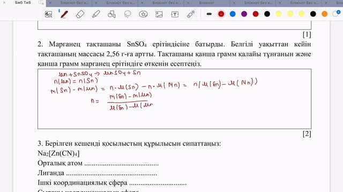Pick the yellow swatch flanked by two yellows
Screen dimensions: 343x192
(290, 14)
